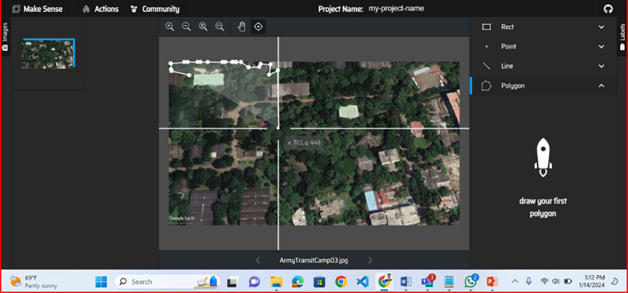The image size is (628, 293).
Task: Select the ArmyTransitCamp03 thumbnail
Action: coord(48,53)
